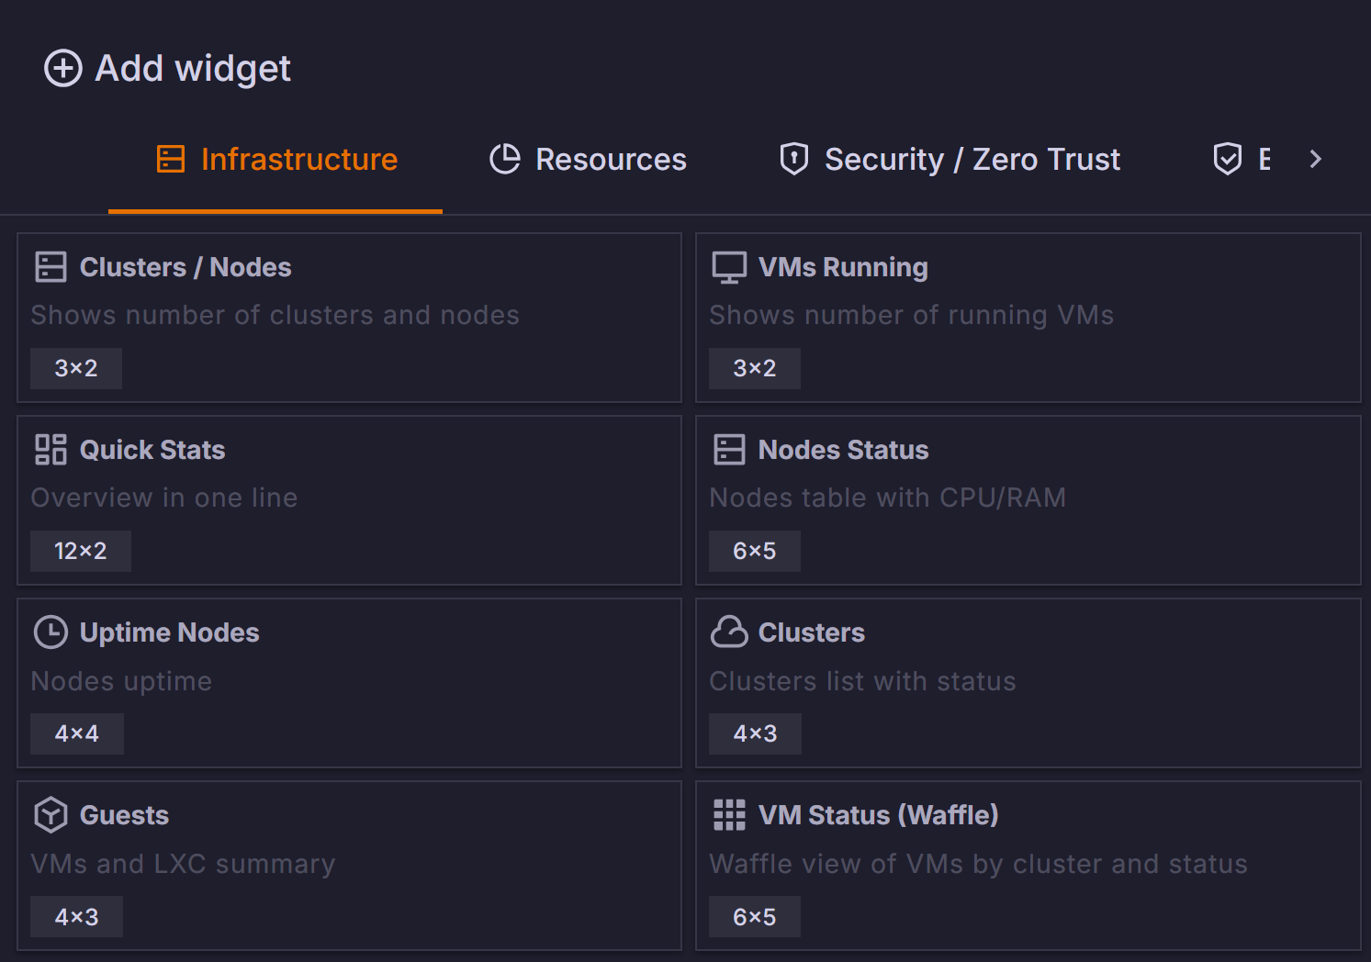Click the server icon on Infrastructure tab
Image resolution: width=1371 pixels, height=962 pixels.
point(171,159)
